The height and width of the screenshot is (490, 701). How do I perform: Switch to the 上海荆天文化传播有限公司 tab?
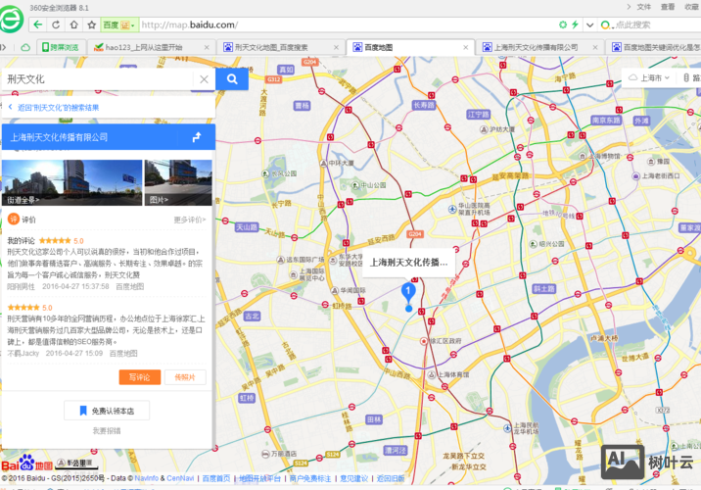pyautogui.click(x=535, y=46)
